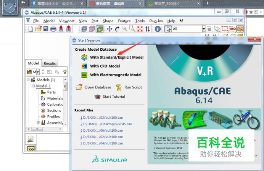
Task: Select the Rotate View tool
Action: pos(117,29)
